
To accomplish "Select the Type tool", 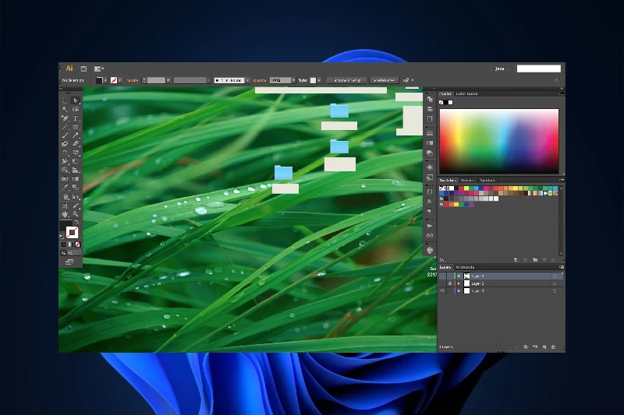I will tap(76, 118).
